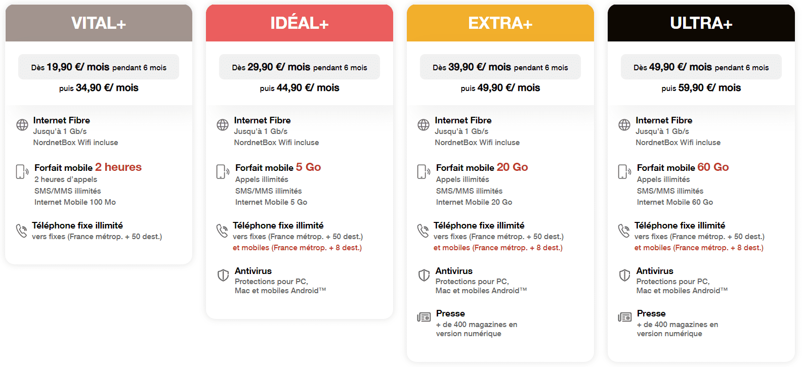Select the EXTRA+ plan header
Viewport: 802px width, 367px height.
[500, 23]
